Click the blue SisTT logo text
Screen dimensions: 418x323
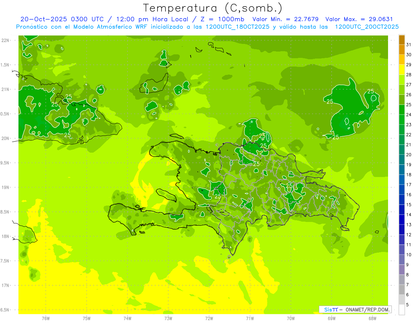[331, 309]
